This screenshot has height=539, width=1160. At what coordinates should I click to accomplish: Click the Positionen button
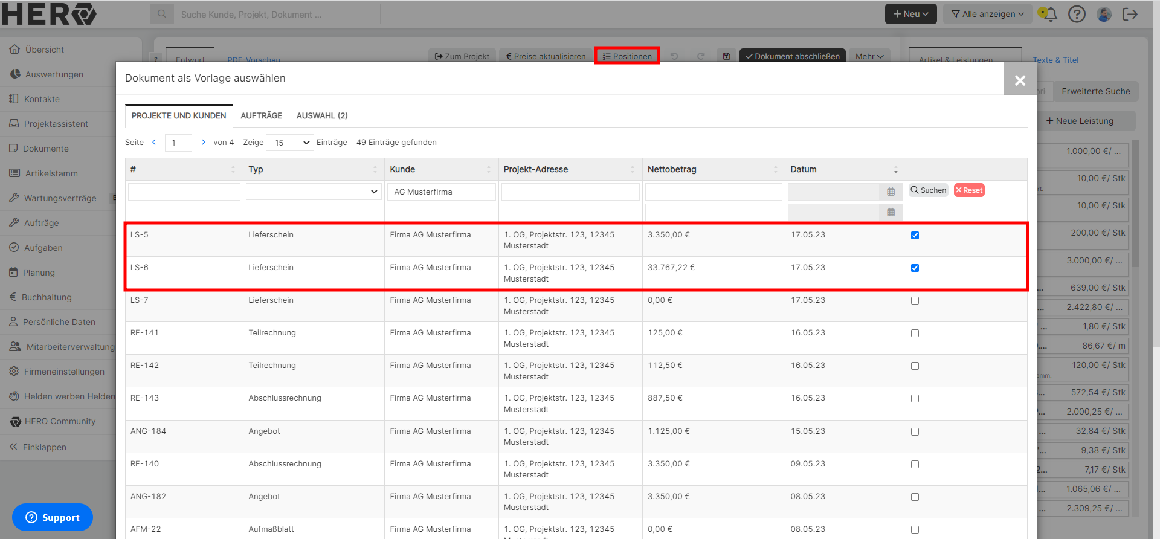coord(627,56)
